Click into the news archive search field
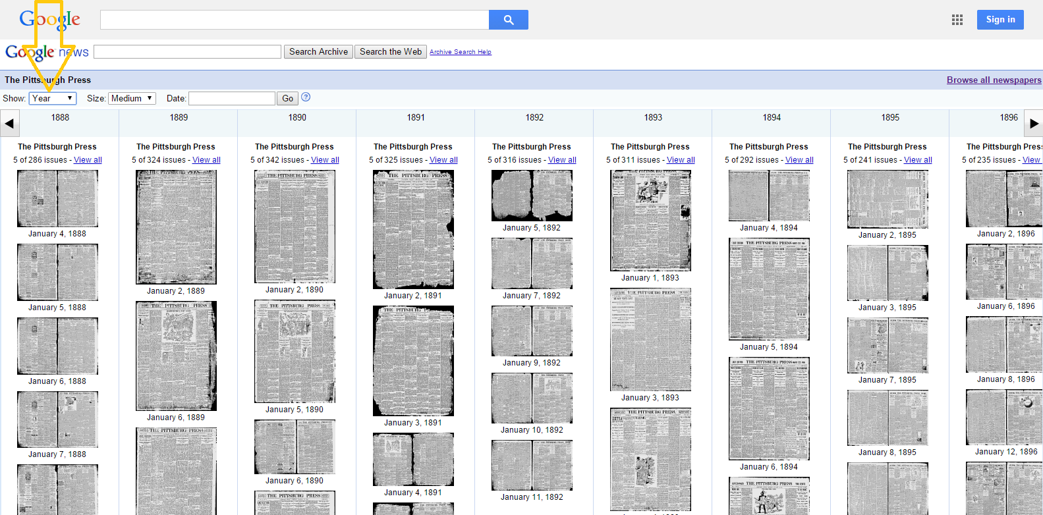The image size is (1043, 515). tap(187, 51)
